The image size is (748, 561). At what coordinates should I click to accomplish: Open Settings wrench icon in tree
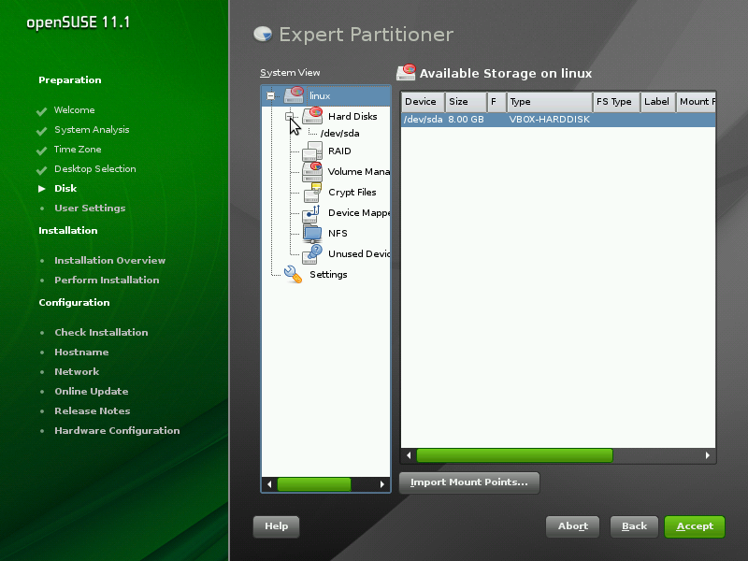tap(294, 274)
